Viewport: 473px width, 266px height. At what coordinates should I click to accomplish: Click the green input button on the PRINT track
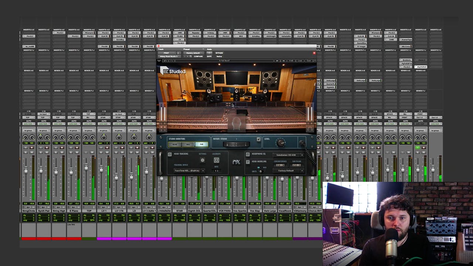tap(418, 148)
